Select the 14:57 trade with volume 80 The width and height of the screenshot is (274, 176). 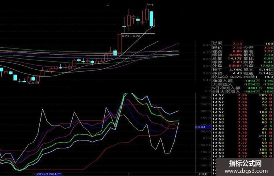click(x=243, y=99)
